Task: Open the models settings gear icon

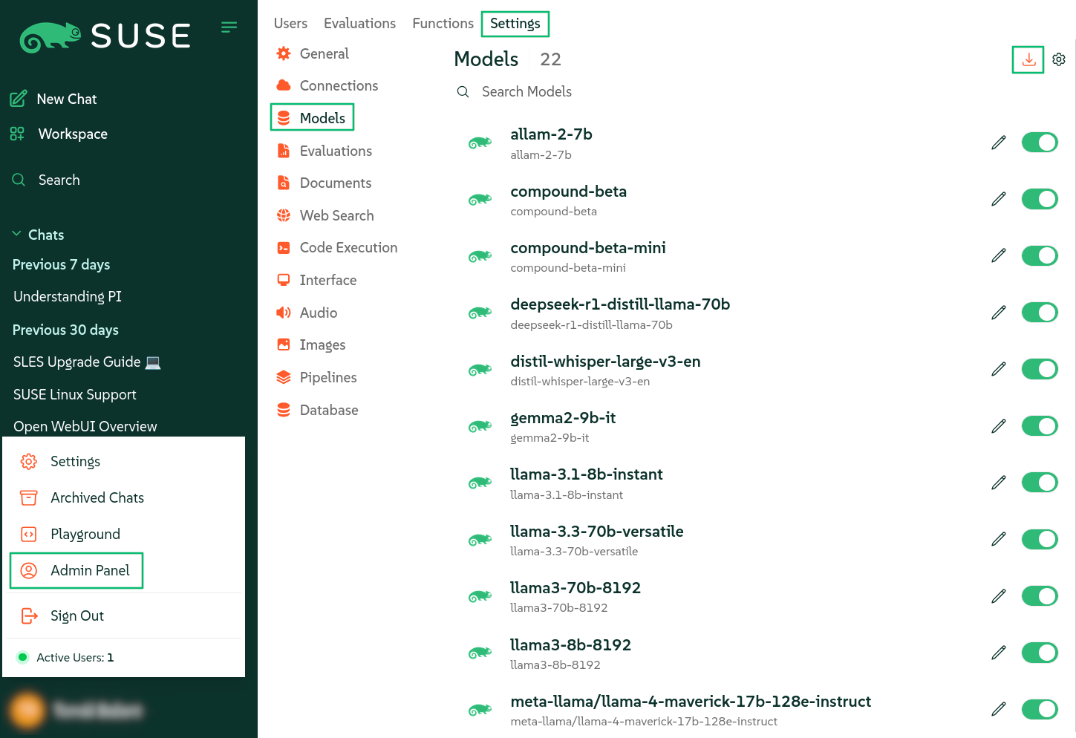Action: coord(1059,59)
